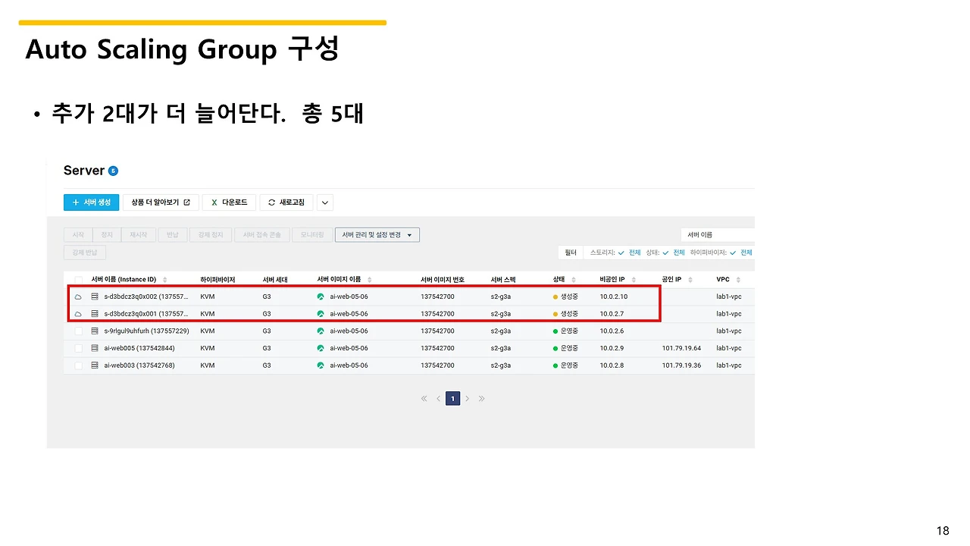Focus the 서버 이름 search field
This screenshot has height=546, width=970.
717,235
